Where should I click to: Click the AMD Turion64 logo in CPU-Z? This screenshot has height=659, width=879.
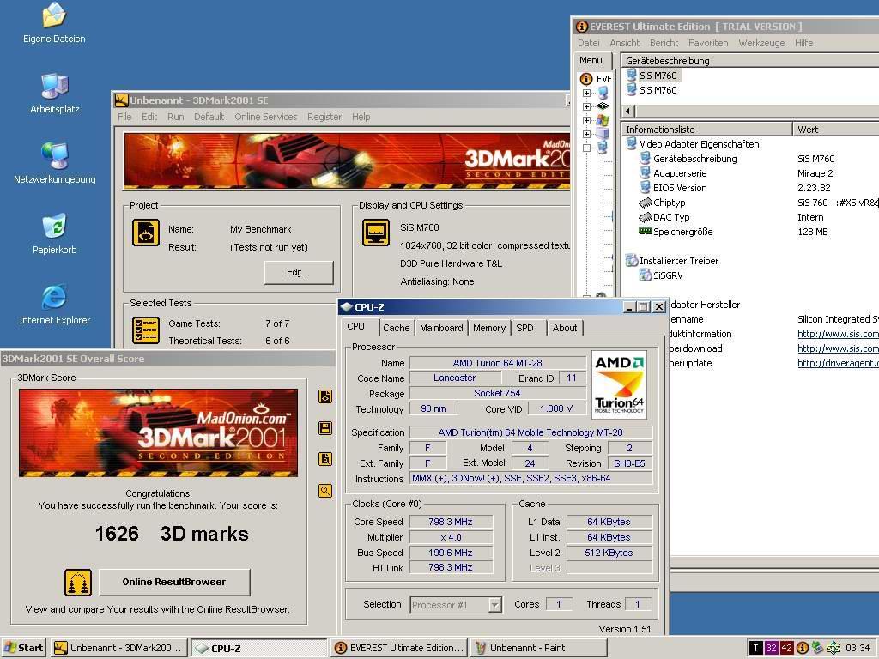click(620, 385)
